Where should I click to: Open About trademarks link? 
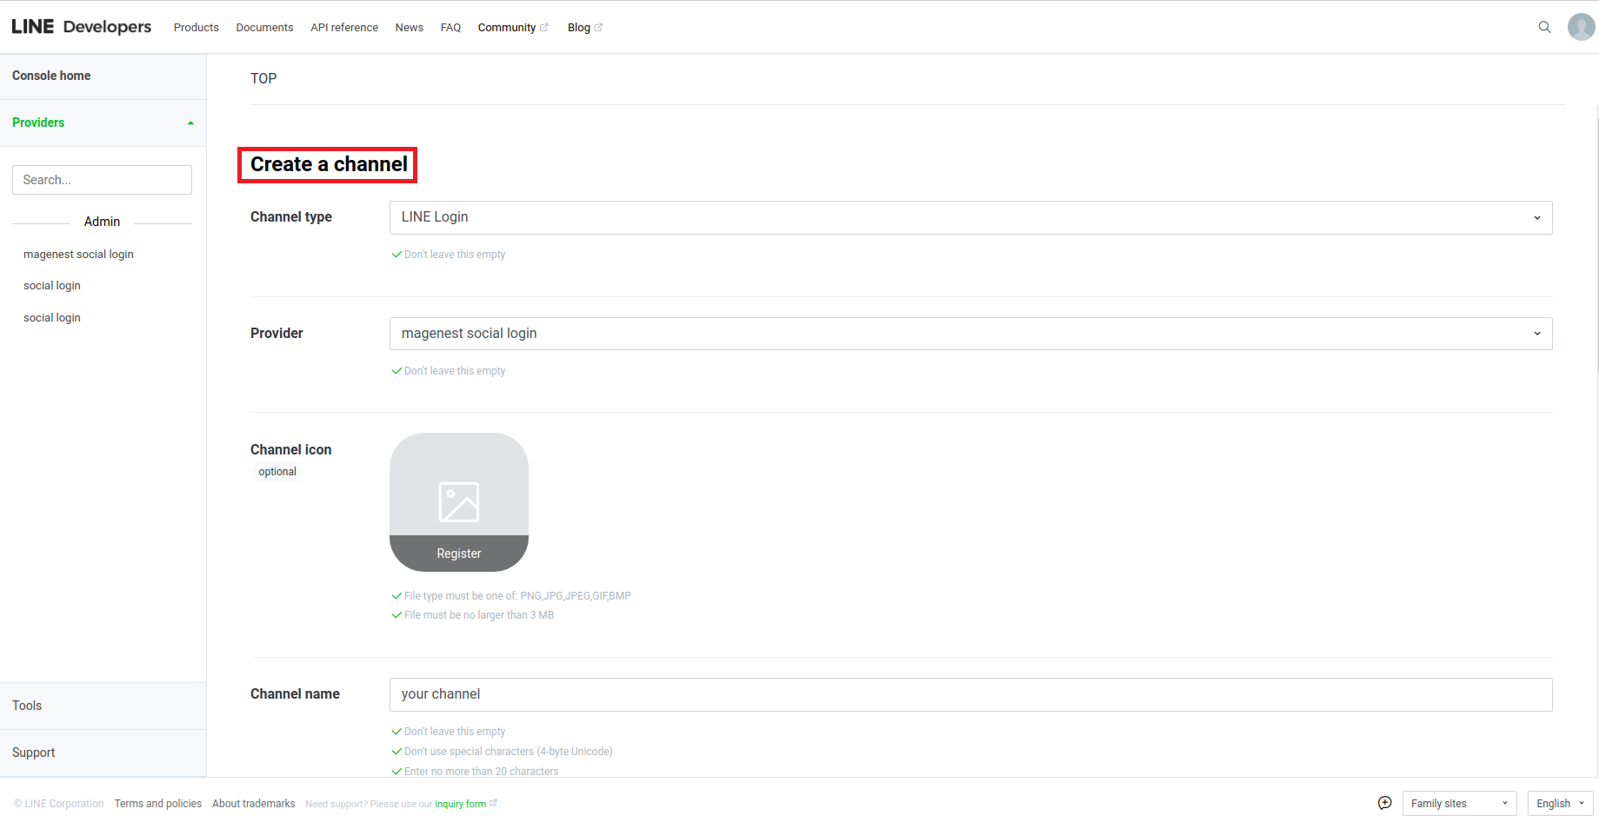pos(254,804)
